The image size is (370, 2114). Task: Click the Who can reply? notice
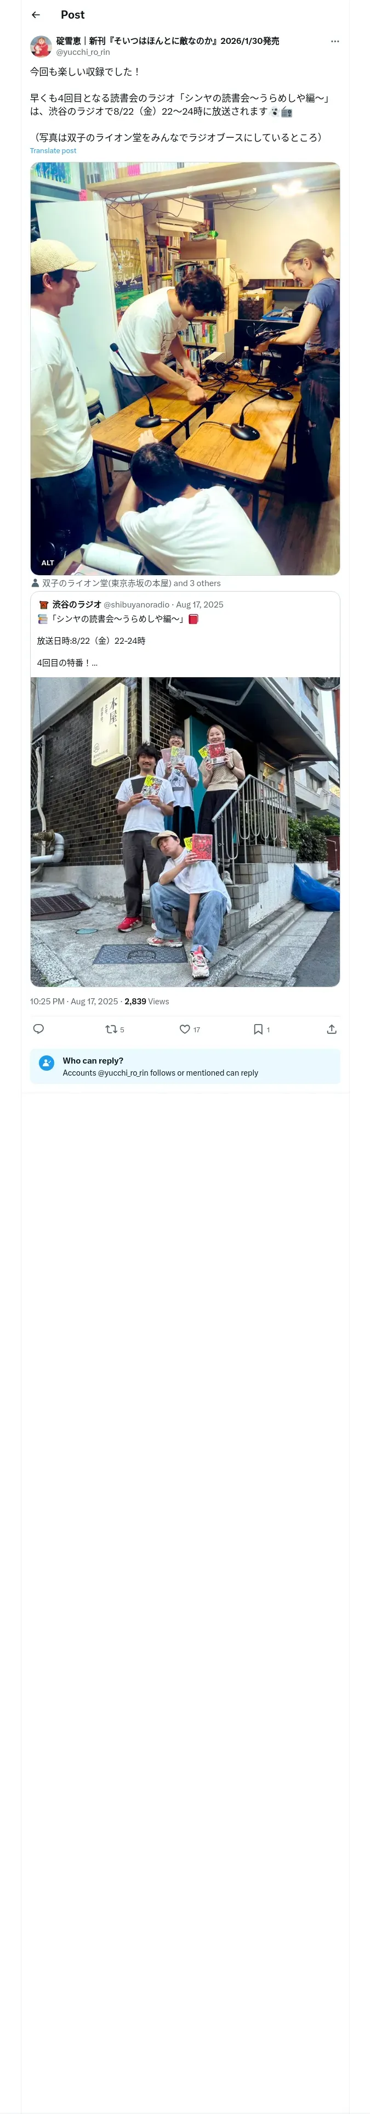[185, 1066]
